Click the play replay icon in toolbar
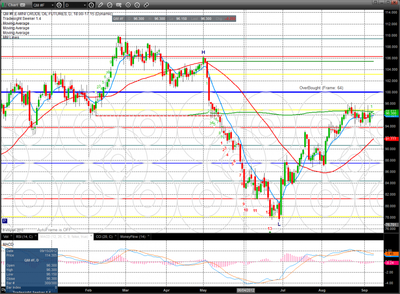The height and width of the screenshot is (294, 400). point(128,5)
